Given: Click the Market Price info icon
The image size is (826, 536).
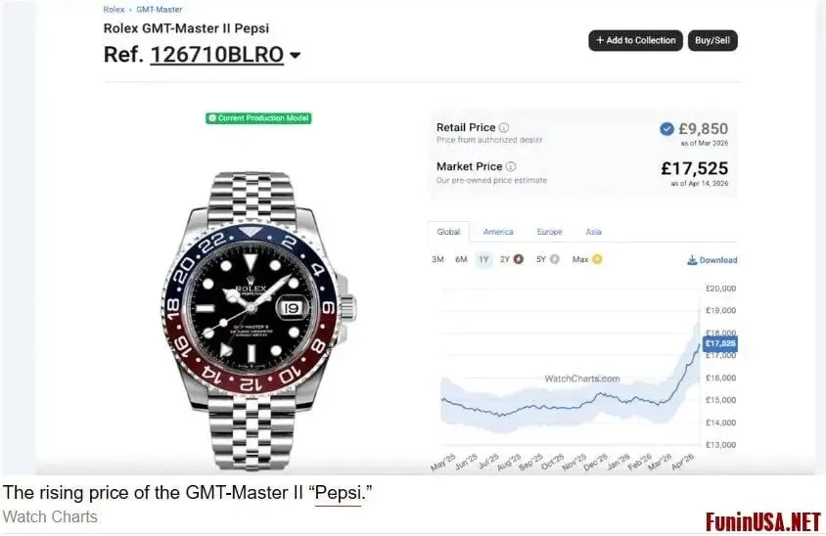Looking at the screenshot, I should point(511,166).
